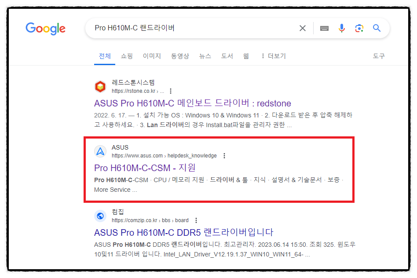Click snippet text starting '2022. 6. 17.'
The image size is (417, 278).
(223, 120)
